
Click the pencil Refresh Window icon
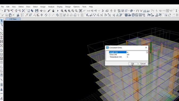coord(49,11)
